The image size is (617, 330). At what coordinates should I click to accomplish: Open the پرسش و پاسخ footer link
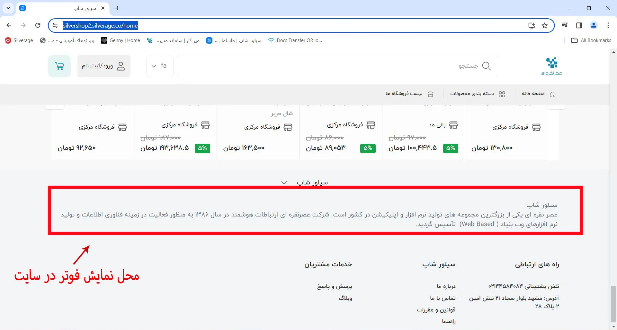pos(335,286)
